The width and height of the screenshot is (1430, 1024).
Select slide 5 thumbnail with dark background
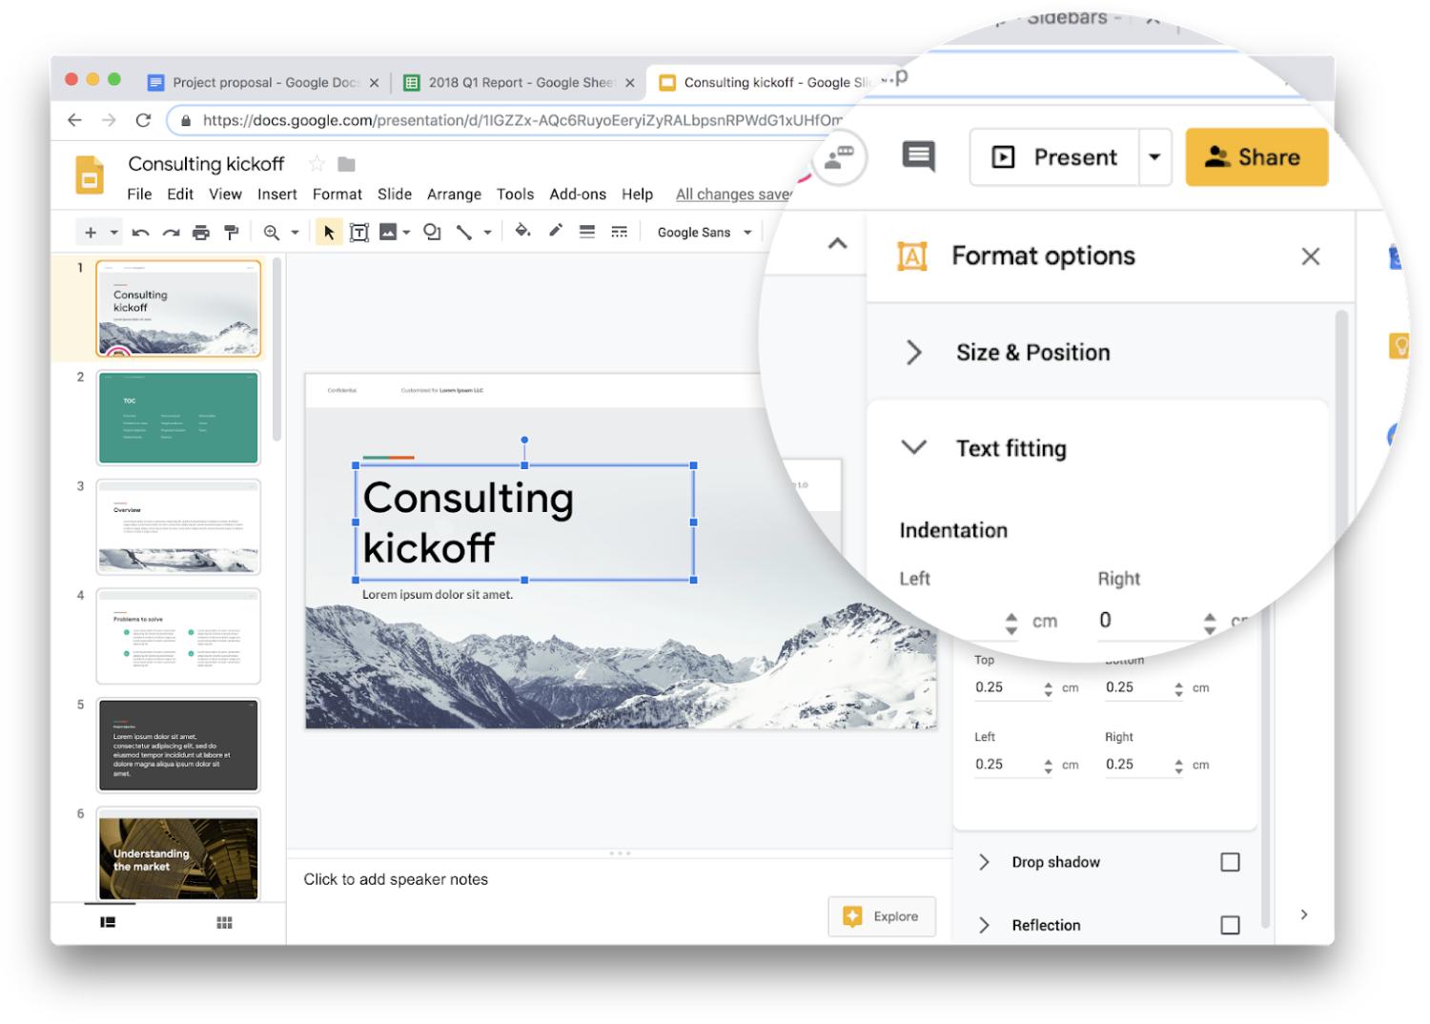tap(178, 745)
